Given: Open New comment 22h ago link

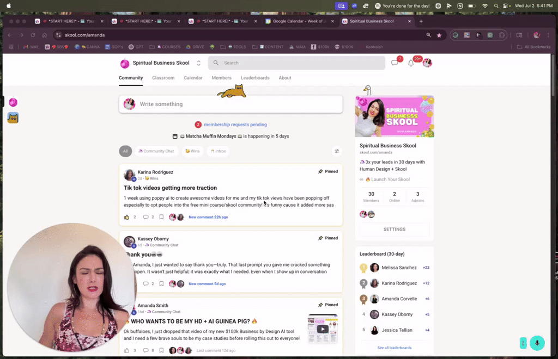Looking at the screenshot, I should coord(208,217).
